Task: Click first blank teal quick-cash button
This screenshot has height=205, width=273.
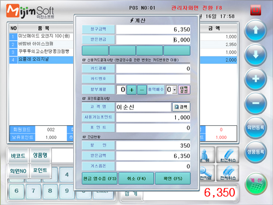Action: (95, 50)
